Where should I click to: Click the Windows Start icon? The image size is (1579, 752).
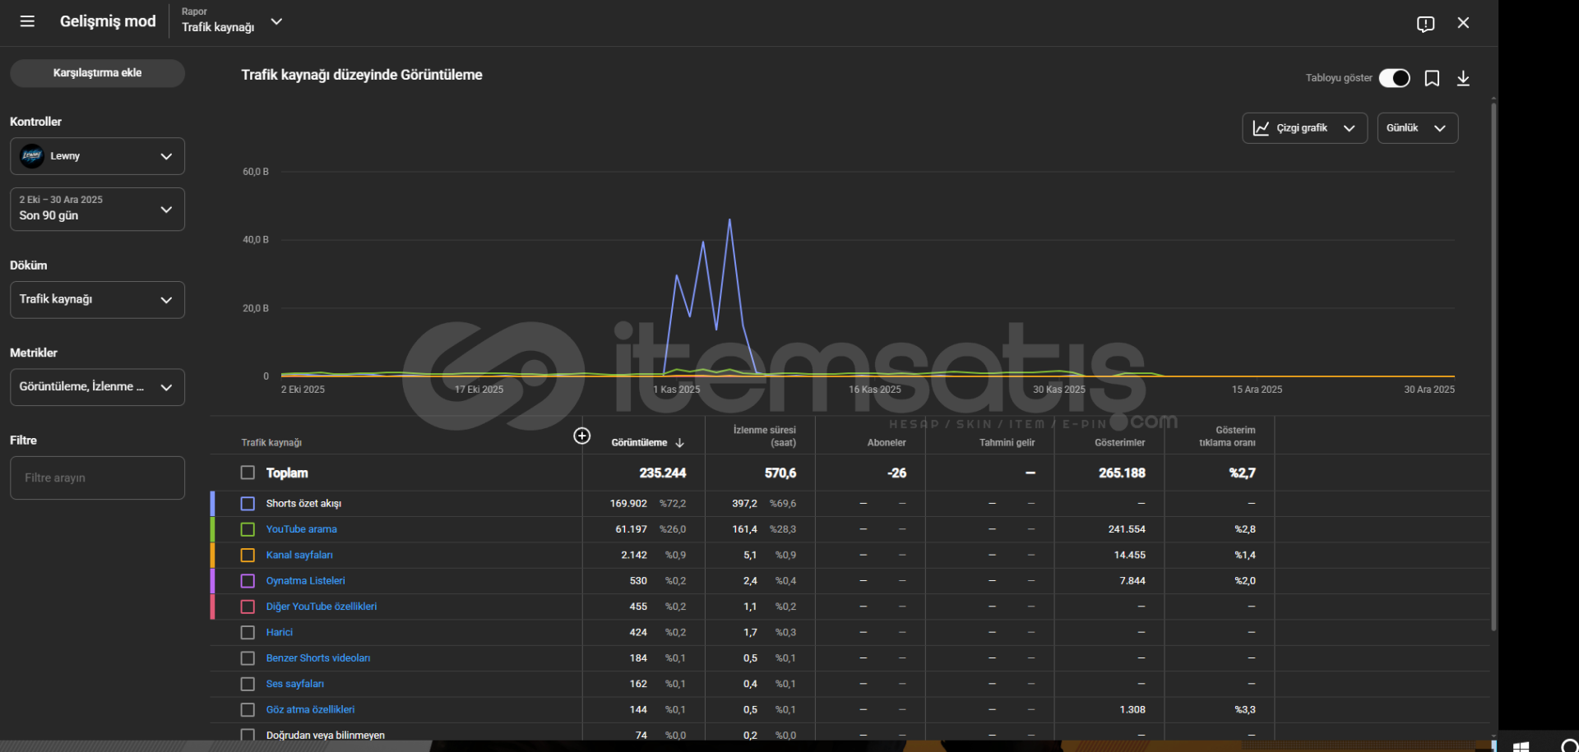[x=1521, y=745]
